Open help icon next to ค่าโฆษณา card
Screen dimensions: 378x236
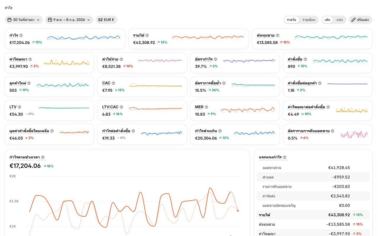point(30,59)
